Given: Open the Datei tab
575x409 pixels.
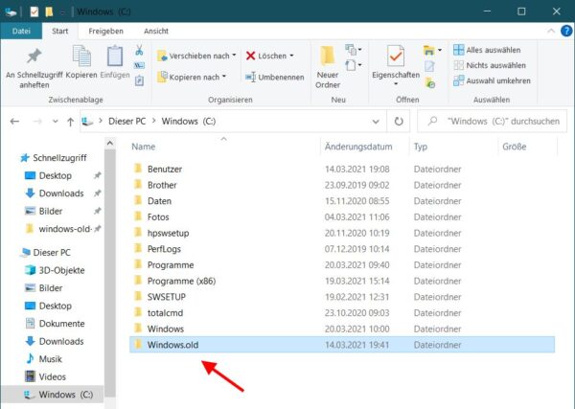Looking at the screenshot, I should point(21,32).
